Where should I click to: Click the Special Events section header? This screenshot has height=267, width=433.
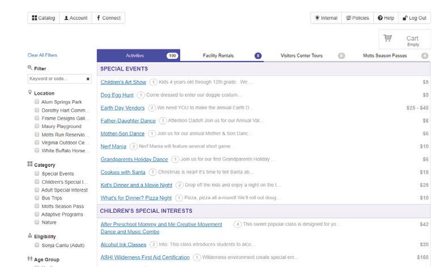tap(264, 69)
